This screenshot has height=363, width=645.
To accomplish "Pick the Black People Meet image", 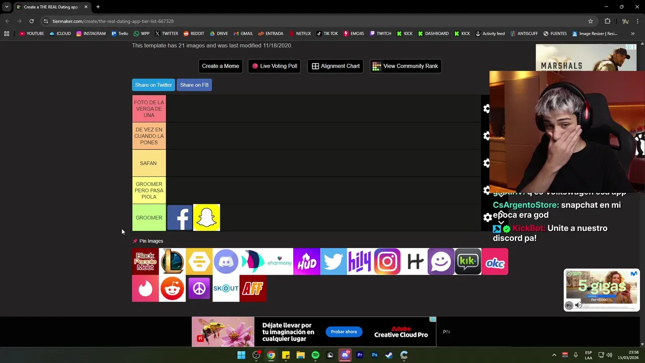I will 145,262.
